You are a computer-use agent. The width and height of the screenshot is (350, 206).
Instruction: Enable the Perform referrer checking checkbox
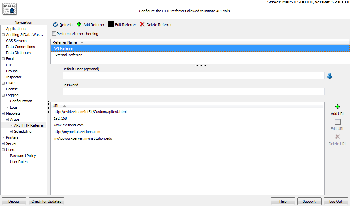click(x=53, y=34)
